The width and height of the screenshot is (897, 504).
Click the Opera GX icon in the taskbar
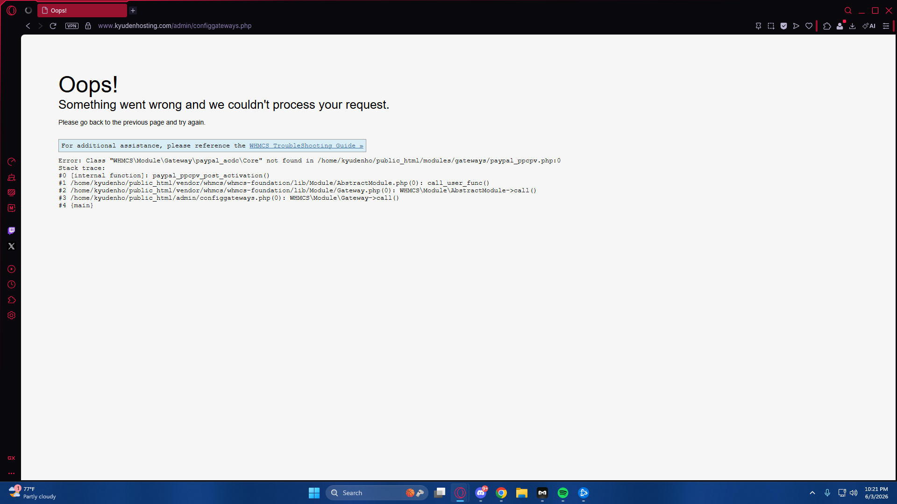coord(460,493)
